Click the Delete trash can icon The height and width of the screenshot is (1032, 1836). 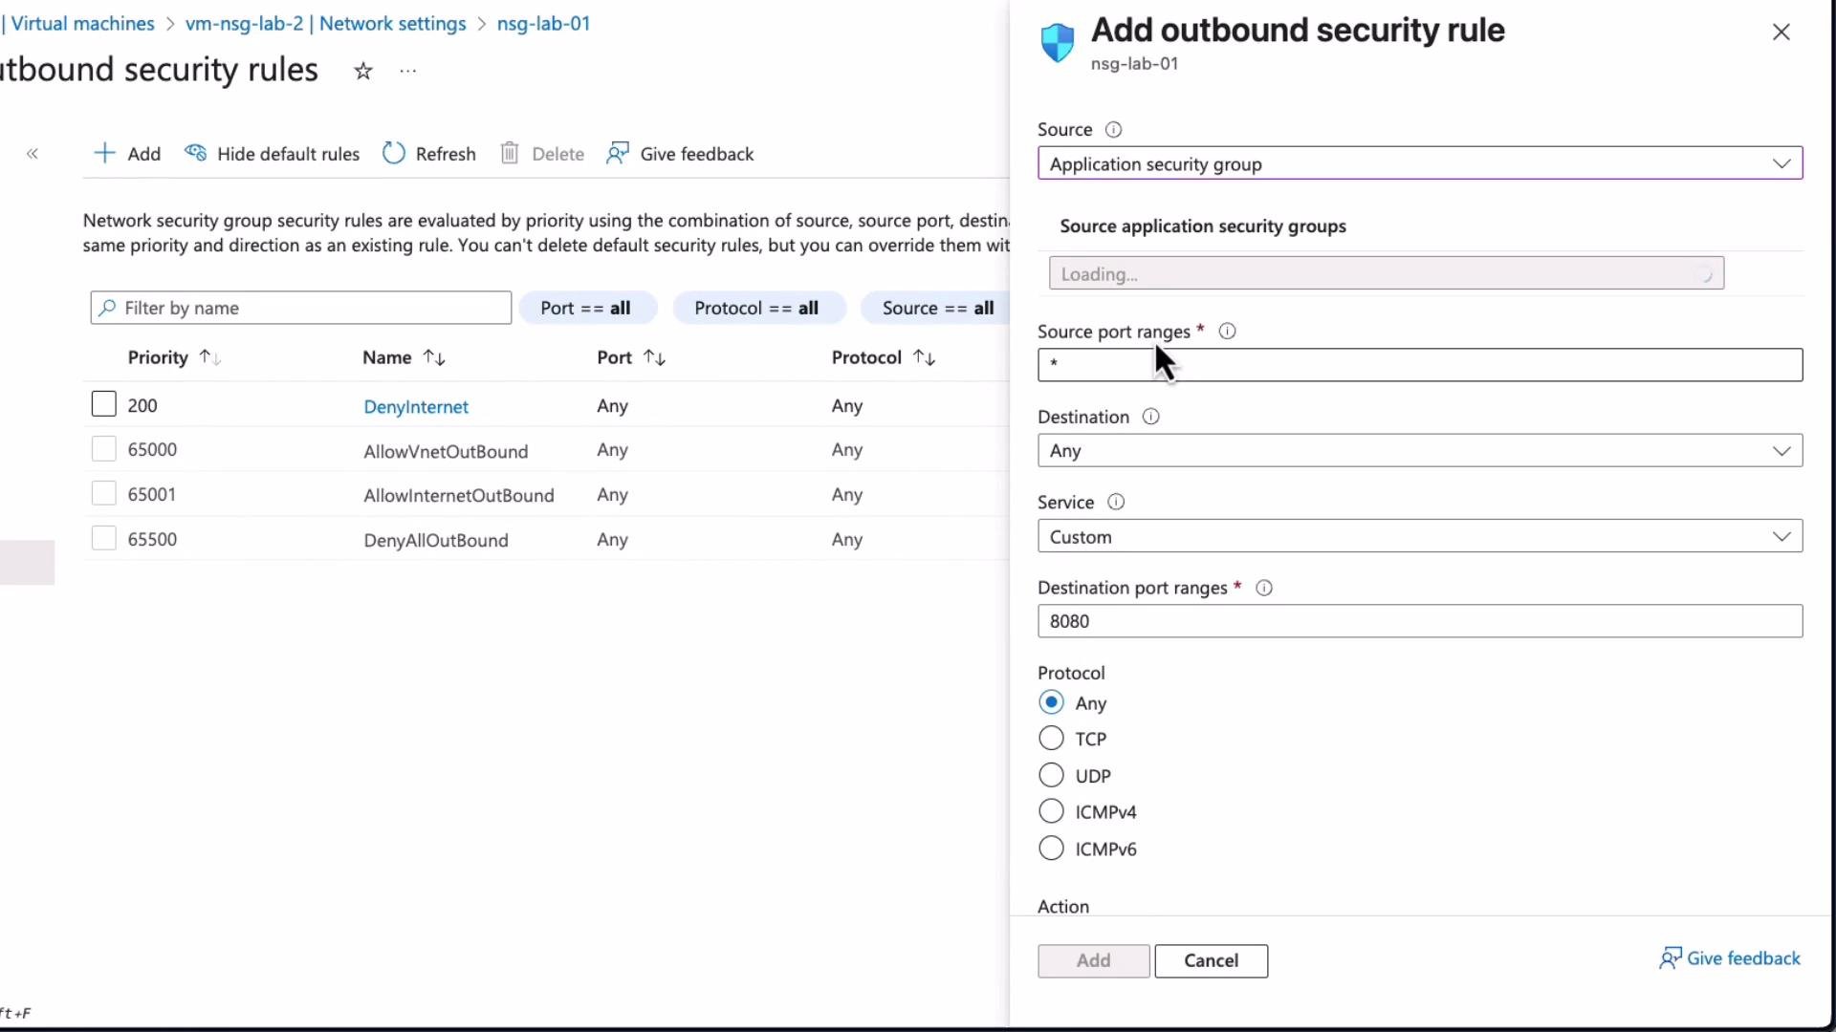(510, 153)
